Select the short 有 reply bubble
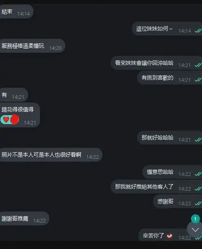The image size is (202, 249). pyautogui.click(x=14, y=95)
